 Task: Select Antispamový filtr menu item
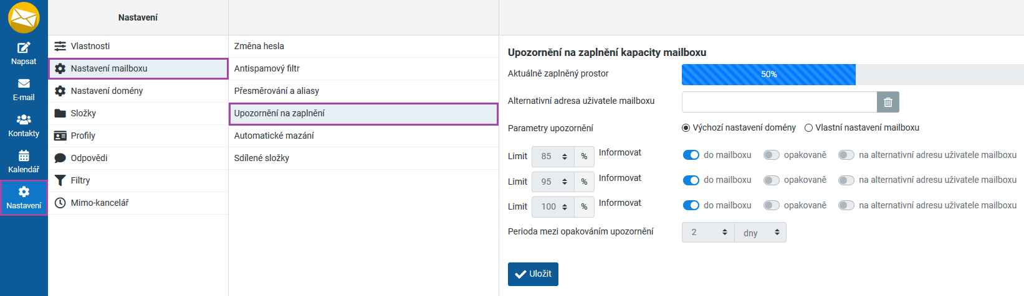tap(267, 68)
